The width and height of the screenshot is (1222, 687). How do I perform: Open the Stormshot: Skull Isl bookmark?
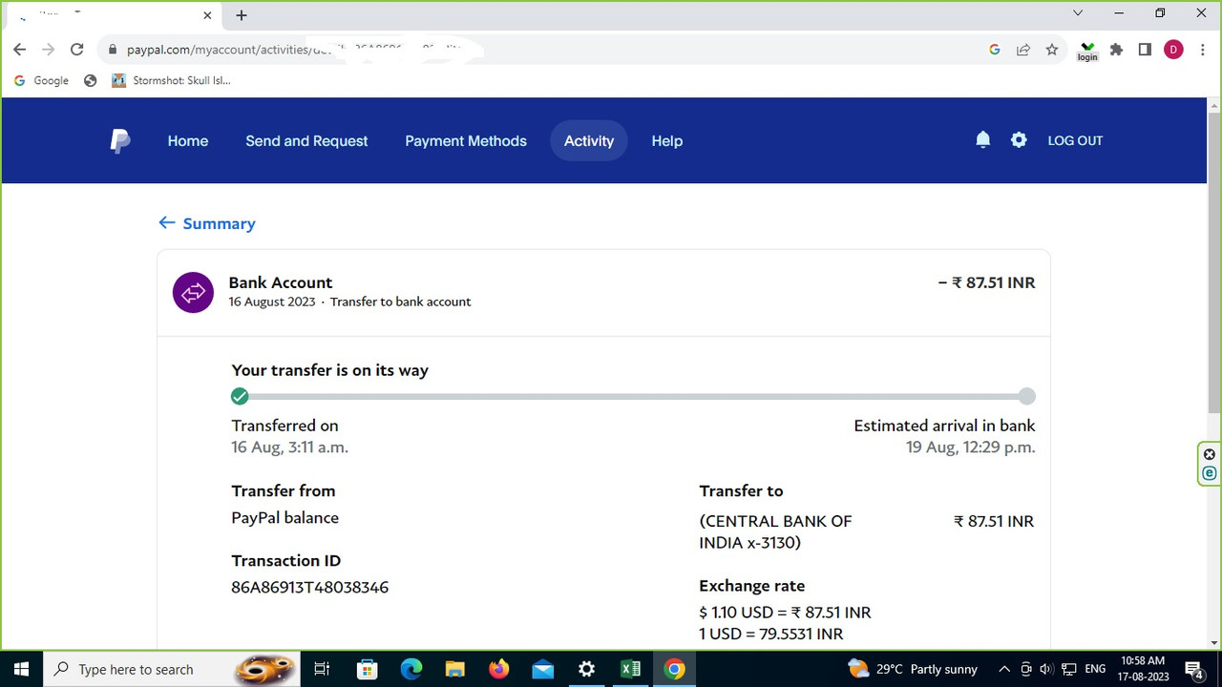[x=171, y=80]
